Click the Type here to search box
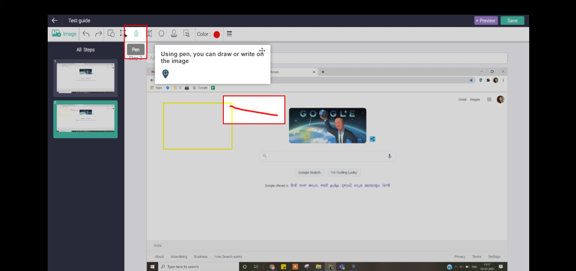The height and width of the screenshot is (271, 576). pos(199,267)
